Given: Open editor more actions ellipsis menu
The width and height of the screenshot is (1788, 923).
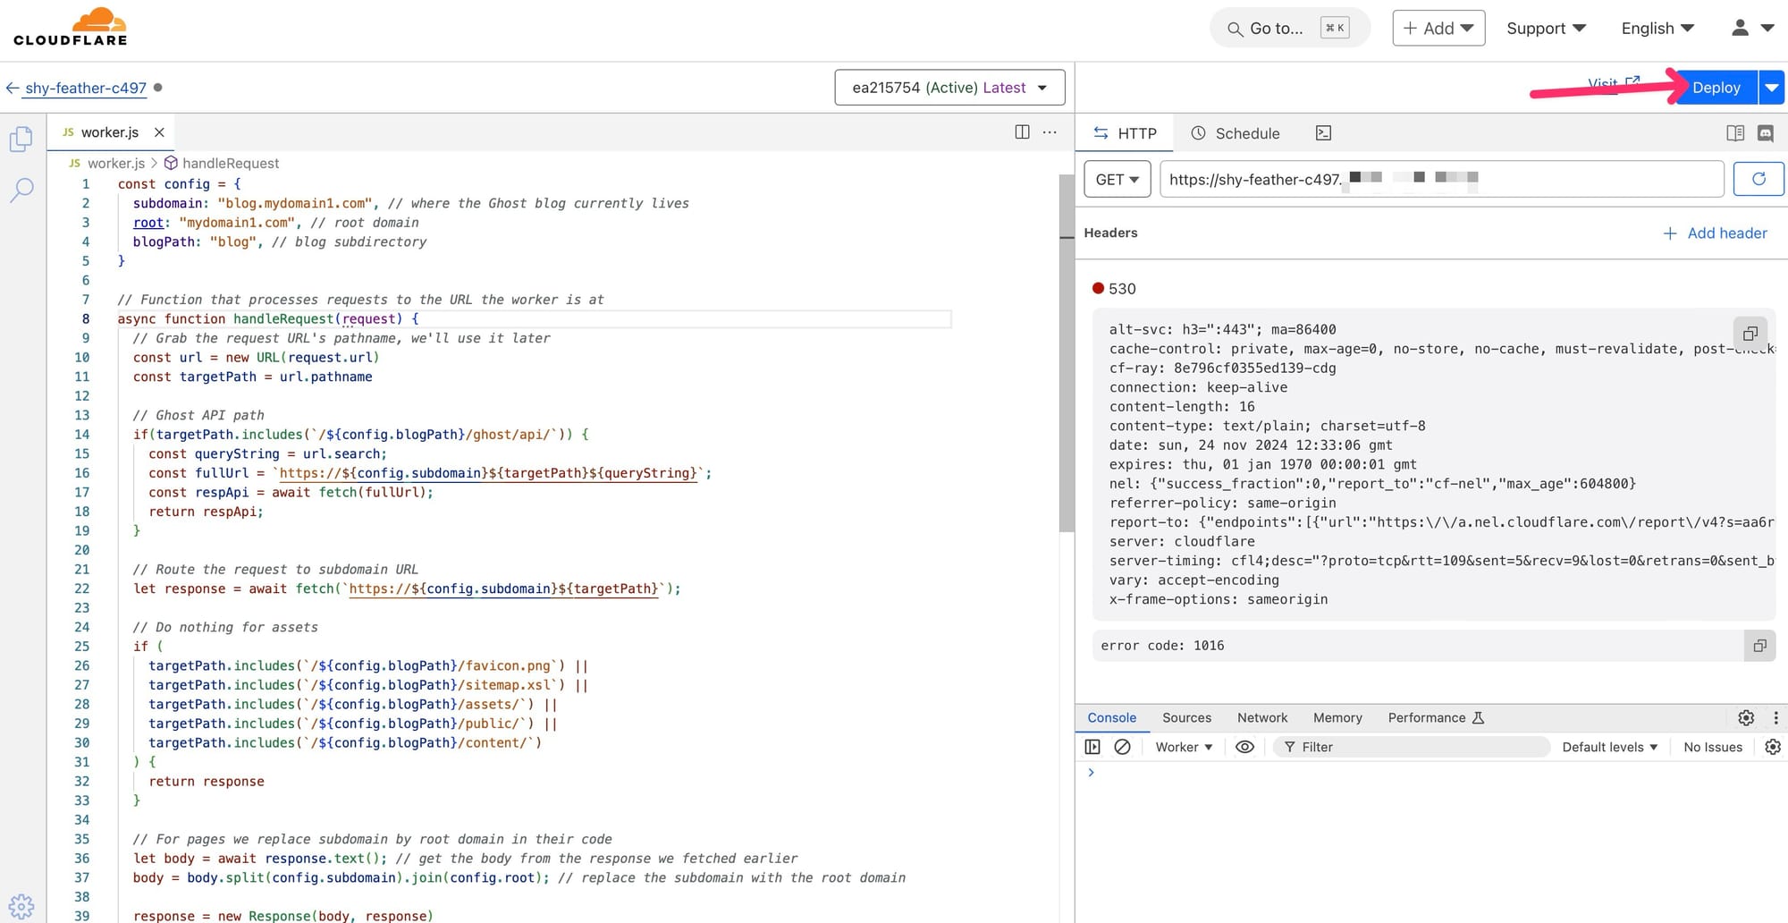Looking at the screenshot, I should (x=1050, y=132).
